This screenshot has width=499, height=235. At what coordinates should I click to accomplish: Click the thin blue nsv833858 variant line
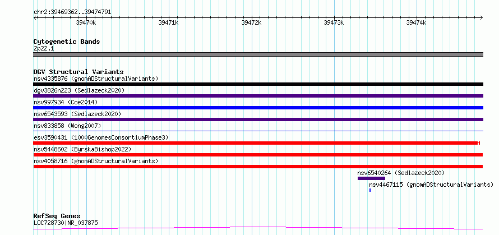258,131
